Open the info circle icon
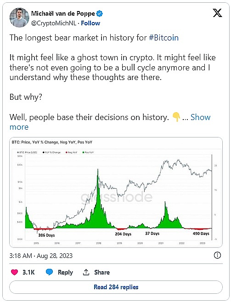The image size is (231, 303). [x=217, y=255]
